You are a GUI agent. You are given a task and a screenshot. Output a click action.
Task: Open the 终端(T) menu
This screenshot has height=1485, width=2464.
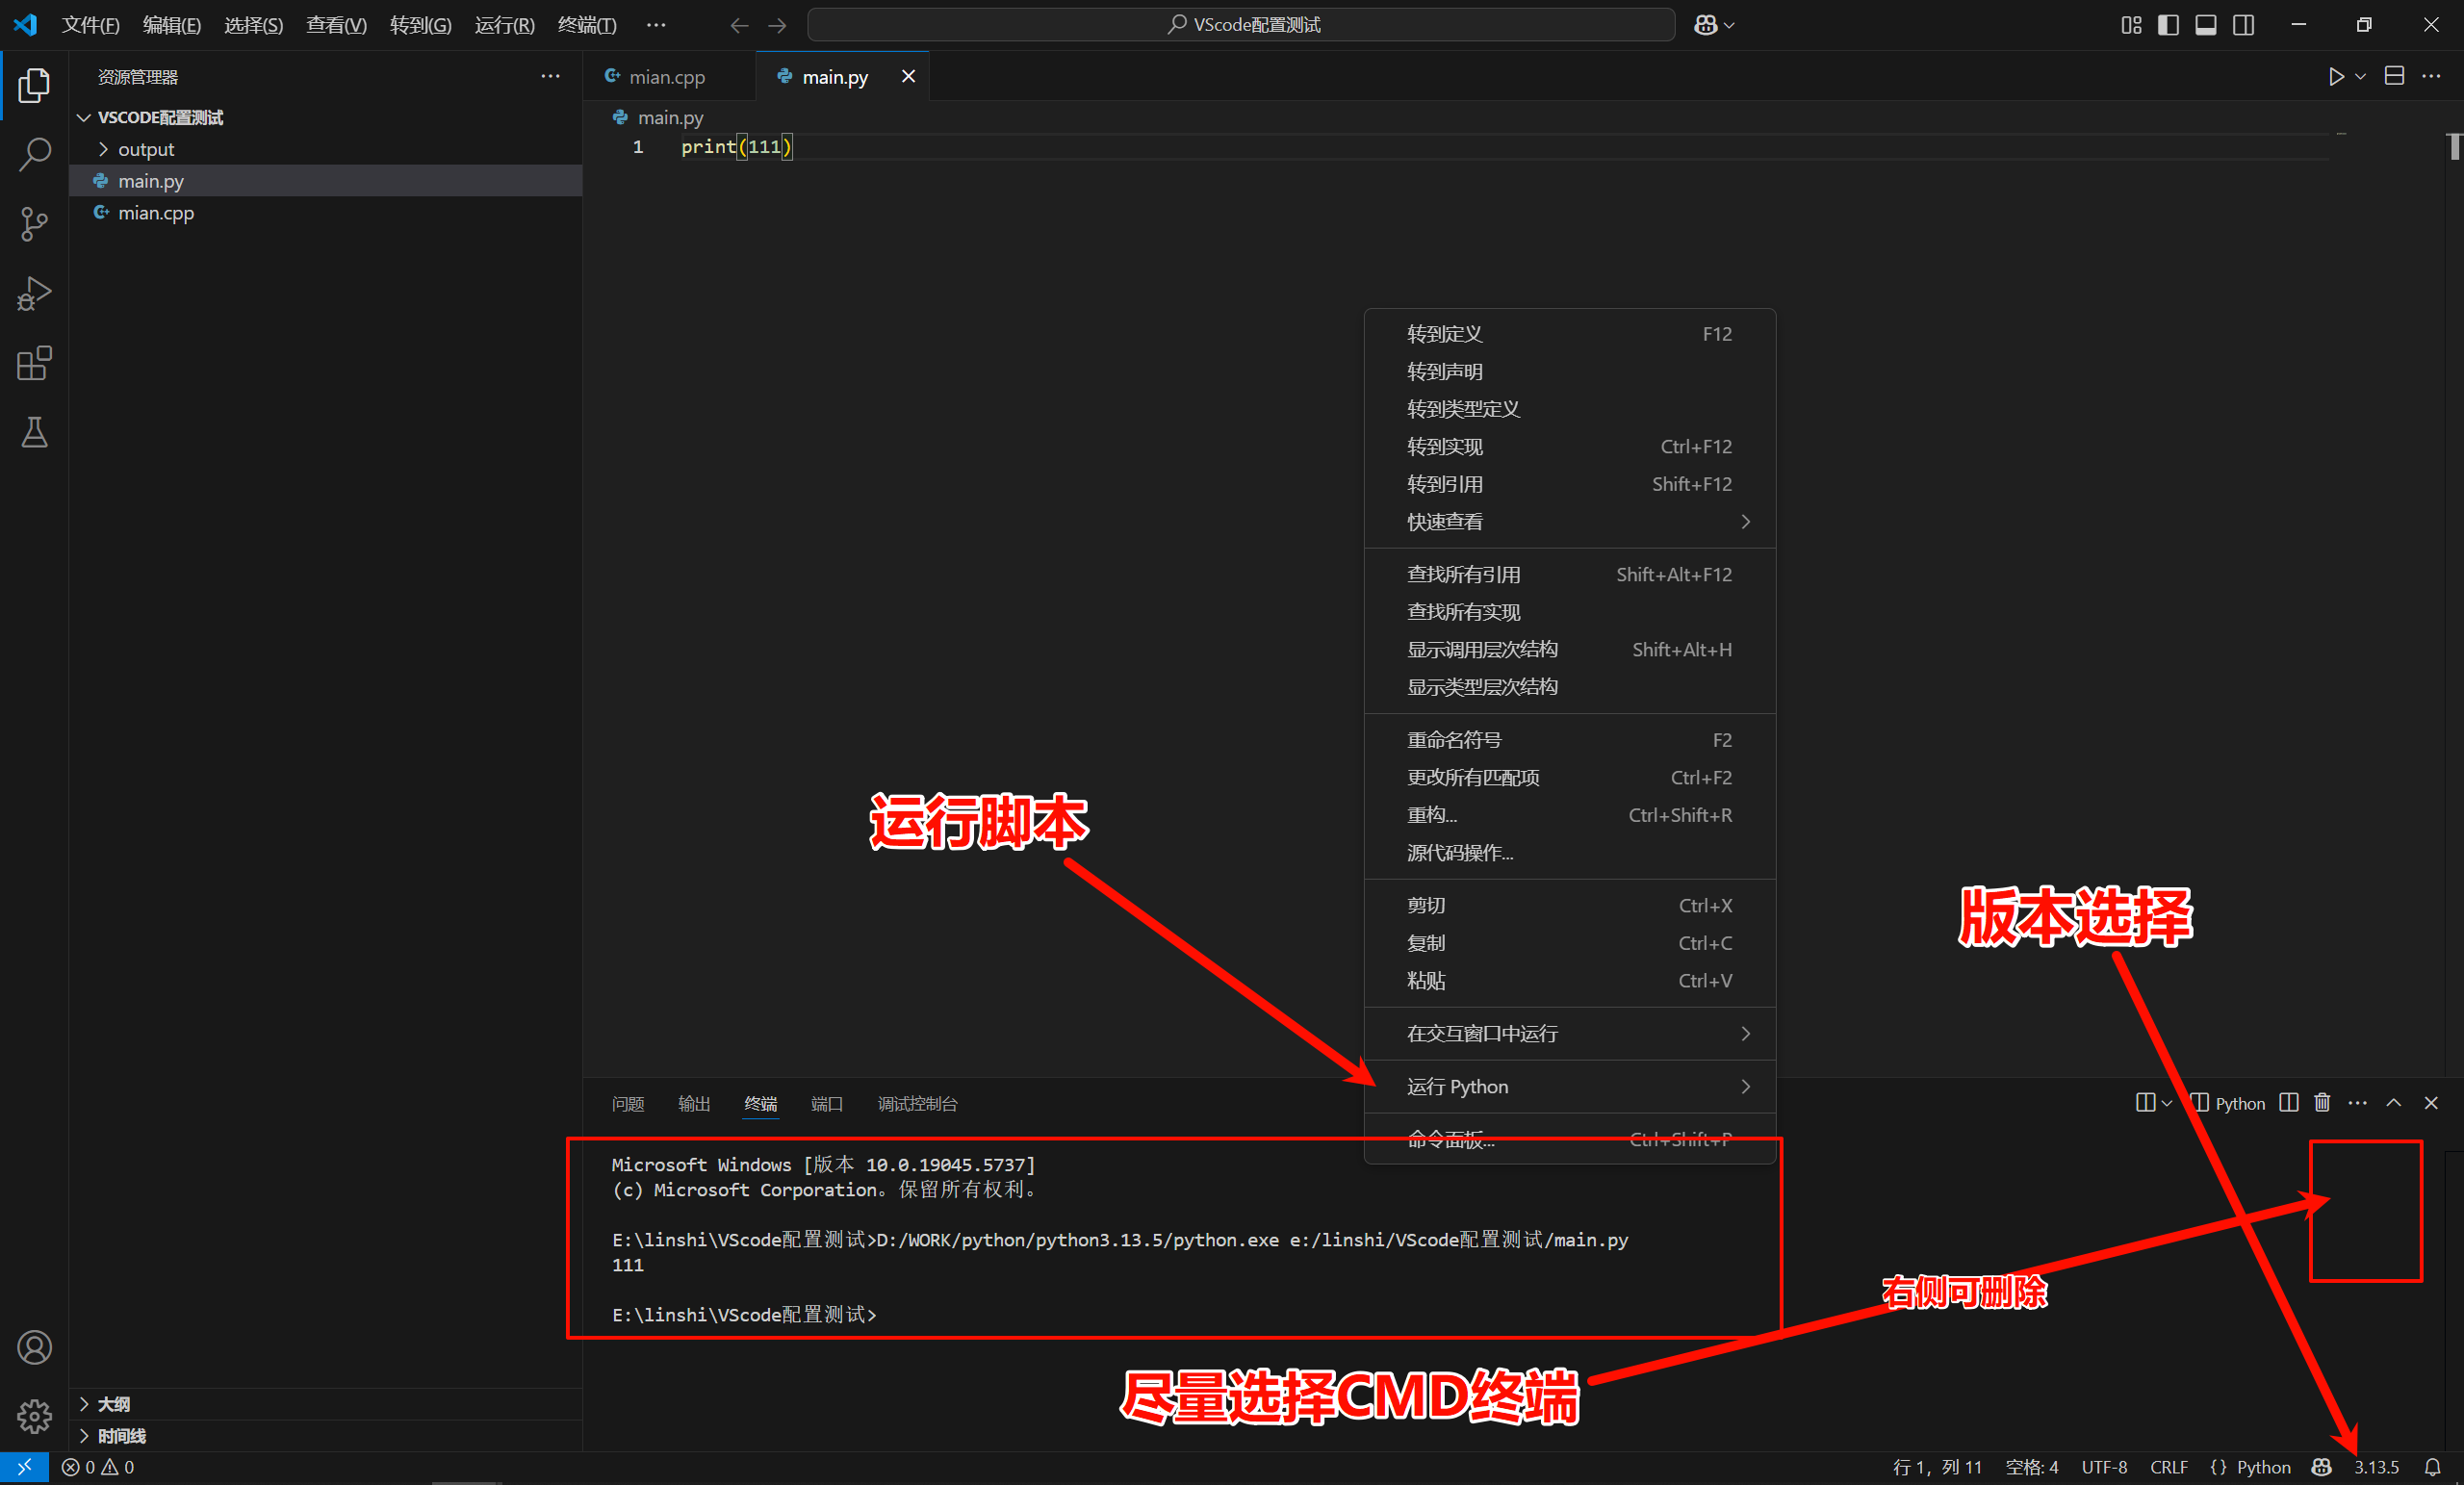tap(587, 24)
